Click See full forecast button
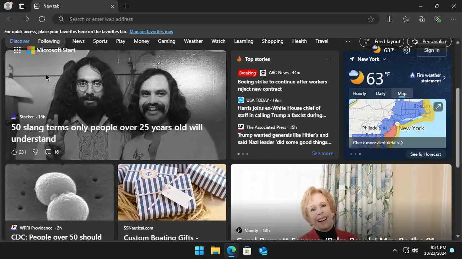Image resolution: width=462 pixels, height=259 pixels. click(426, 154)
